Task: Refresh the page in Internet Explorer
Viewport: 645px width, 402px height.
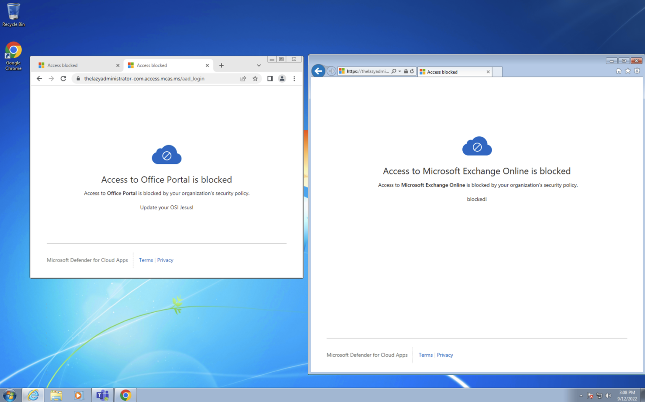Action: pos(412,71)
